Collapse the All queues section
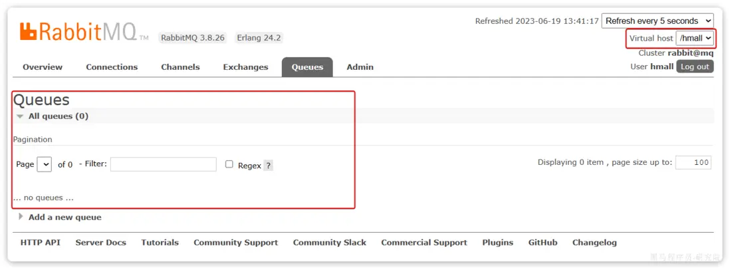This screenshot has width=730, height=270. pos(52,116)
